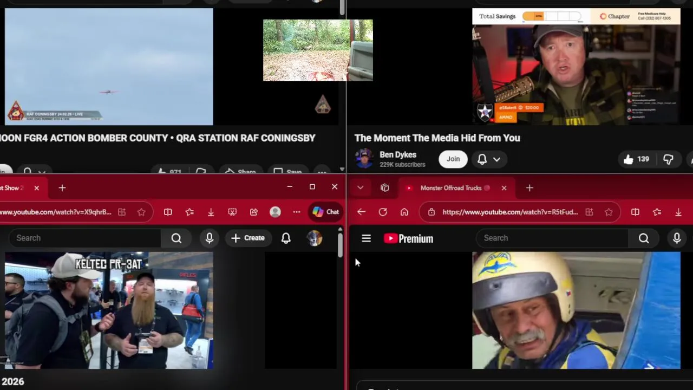The image size is (693, 390).
Task: Click the screenshot capture icon in Gun Show window
Action: (x=232, y=212)
